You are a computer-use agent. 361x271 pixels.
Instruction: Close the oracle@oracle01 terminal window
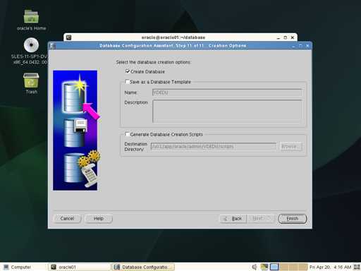(x=293, y=37)
